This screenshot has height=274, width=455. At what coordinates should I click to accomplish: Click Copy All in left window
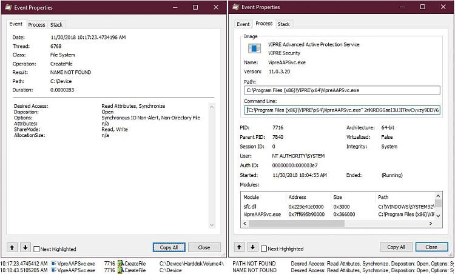(x=169, y=247)
